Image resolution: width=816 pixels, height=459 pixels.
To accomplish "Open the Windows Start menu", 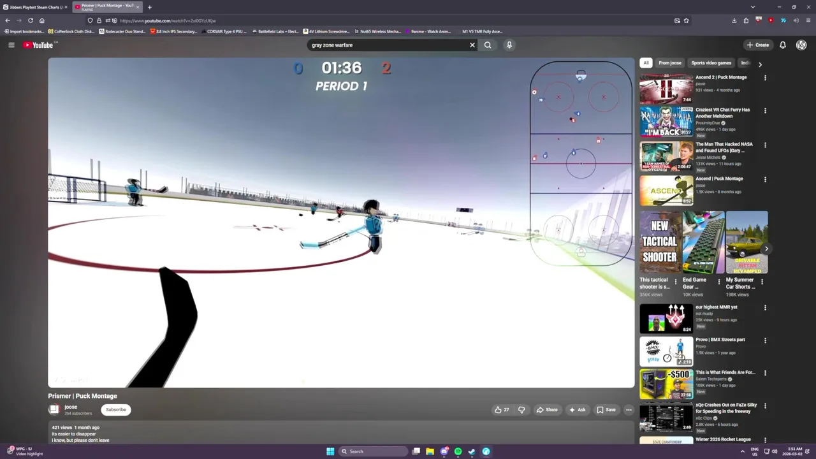I will coord(330,451).
